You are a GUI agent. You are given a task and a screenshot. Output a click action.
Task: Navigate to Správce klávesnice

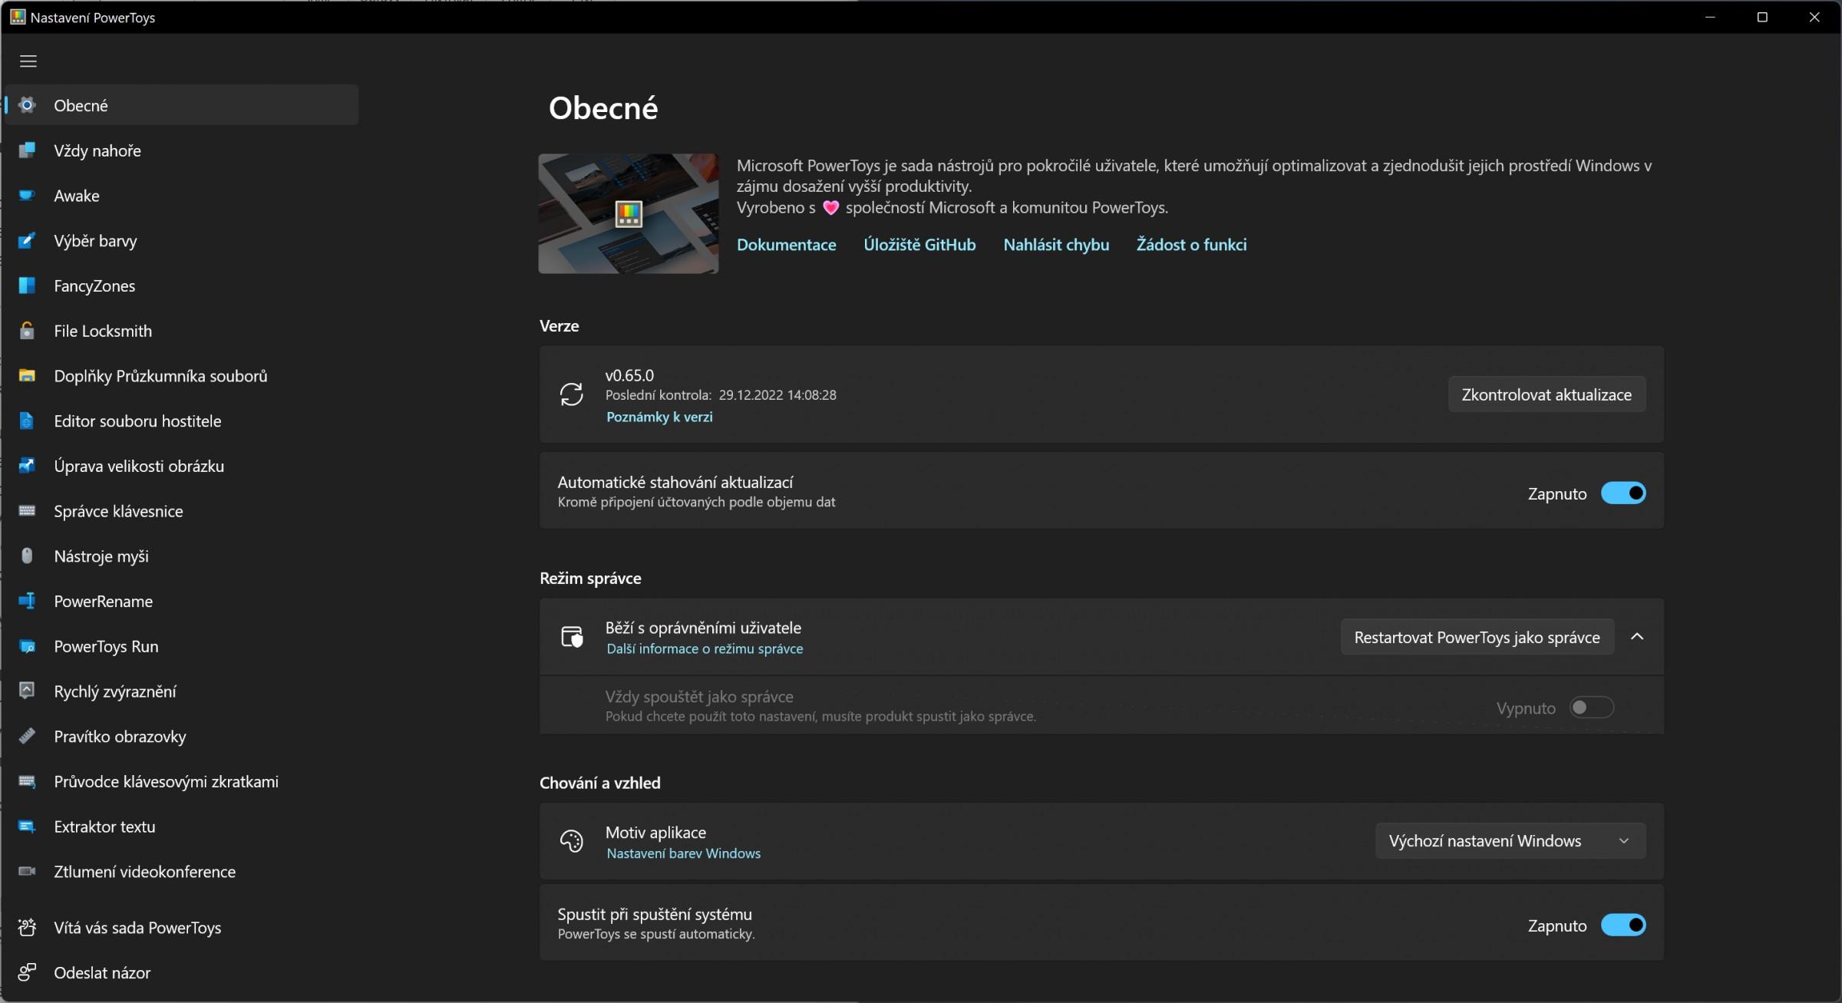182,511
